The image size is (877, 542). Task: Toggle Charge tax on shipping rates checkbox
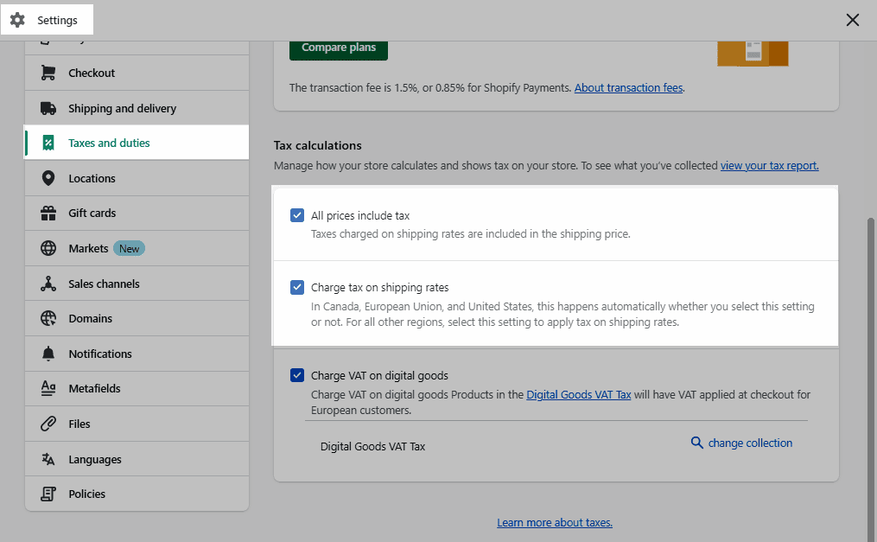(297, 288)
